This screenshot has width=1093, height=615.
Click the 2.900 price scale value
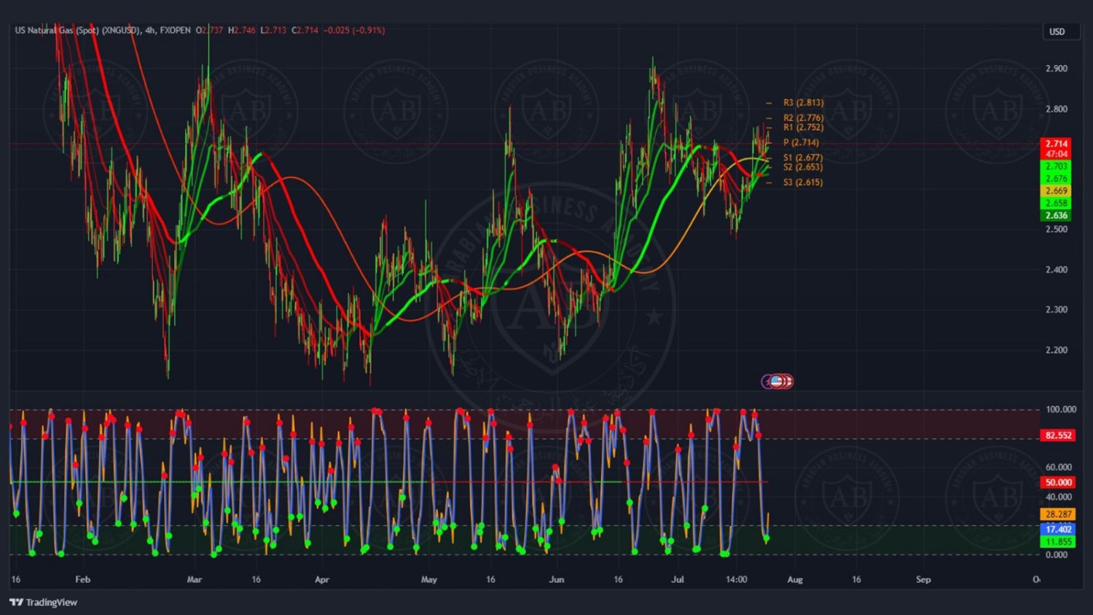coord(1057,68)
